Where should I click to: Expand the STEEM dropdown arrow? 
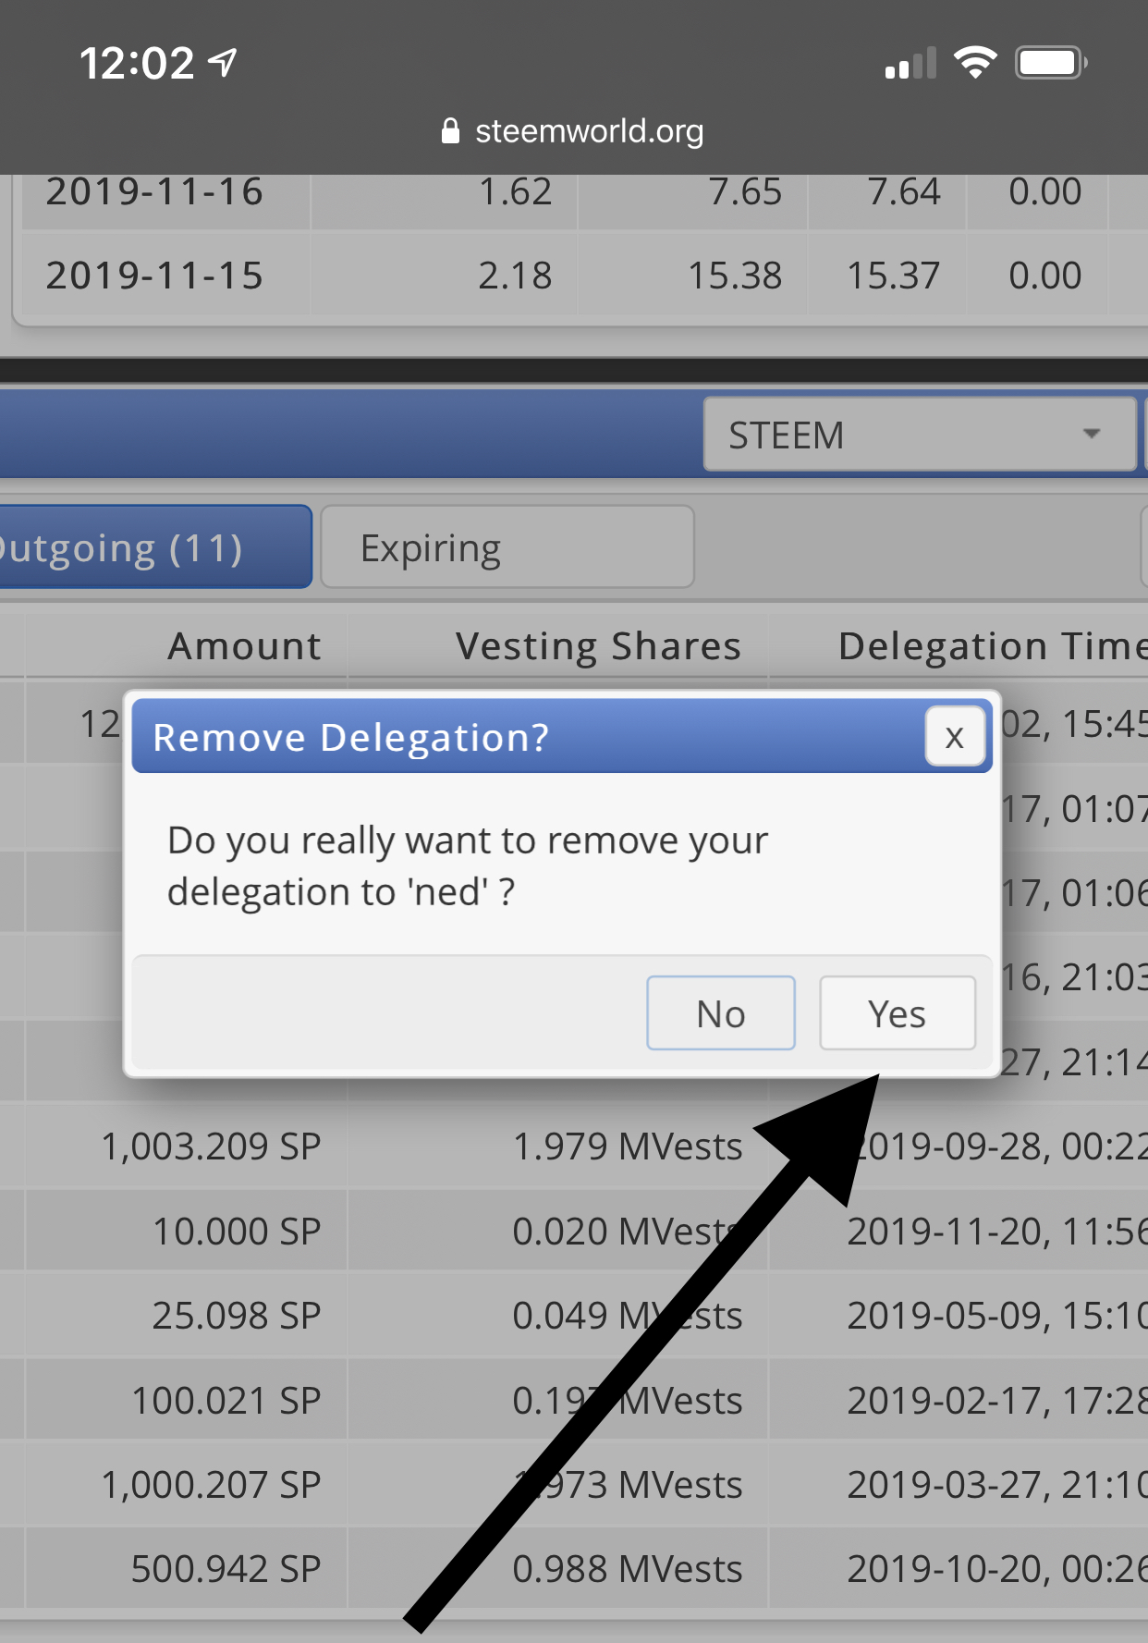1092,434
